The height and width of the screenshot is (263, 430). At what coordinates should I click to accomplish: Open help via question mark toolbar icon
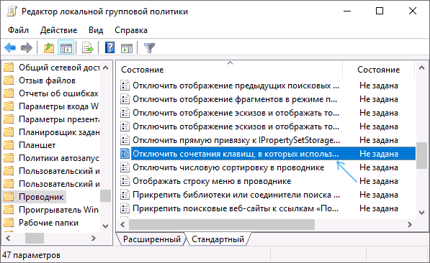[x=109, y=48]
